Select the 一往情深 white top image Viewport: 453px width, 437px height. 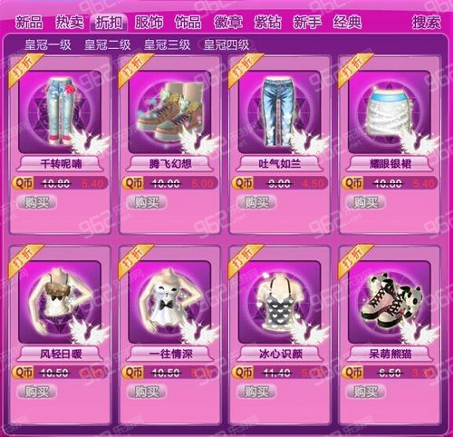tap(169, 302)
